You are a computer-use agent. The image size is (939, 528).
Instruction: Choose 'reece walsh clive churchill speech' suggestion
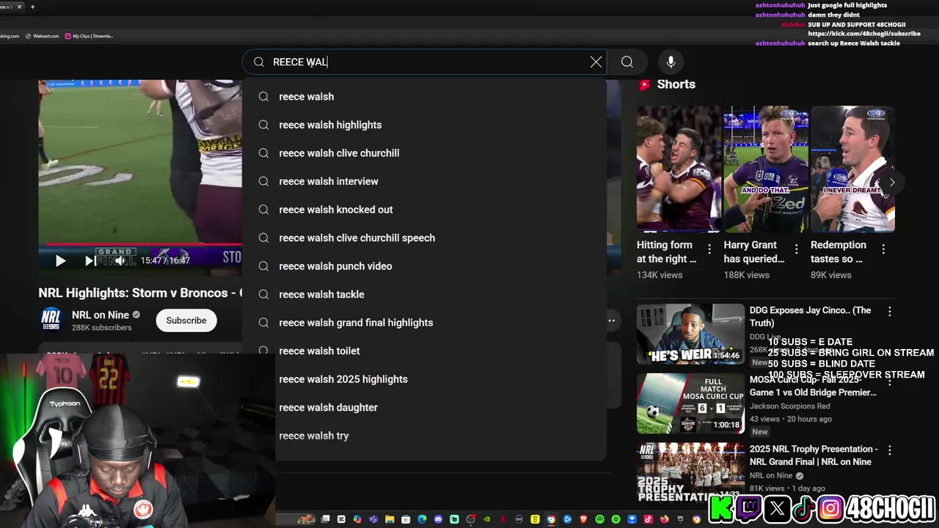coord(424,238)
